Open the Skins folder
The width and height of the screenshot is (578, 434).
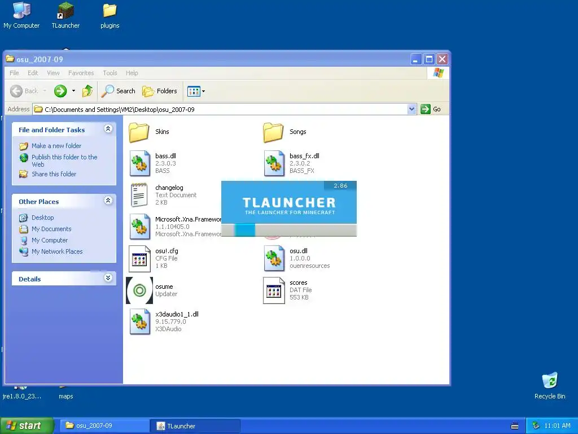click(x=139, y=132)
